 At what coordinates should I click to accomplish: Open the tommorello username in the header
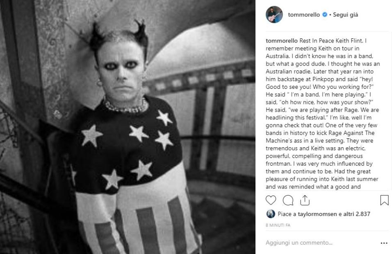[x=304, y=15]
